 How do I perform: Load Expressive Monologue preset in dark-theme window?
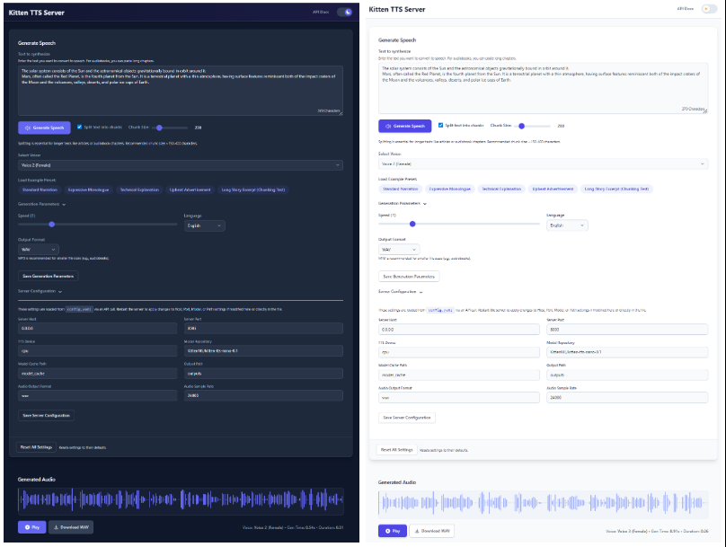[88, 190]
